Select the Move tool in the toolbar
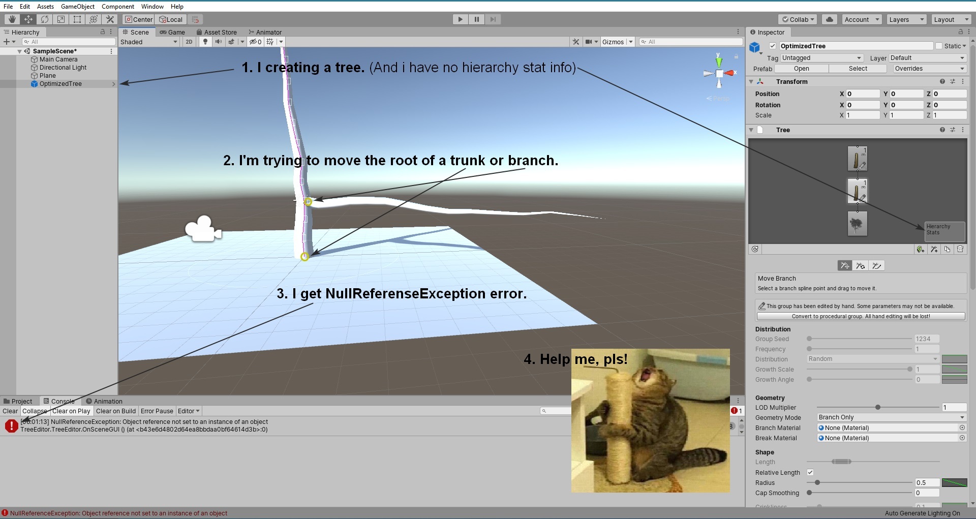This screenshot has height=519, width=976. pyautogui.click(x=28, y=19)
